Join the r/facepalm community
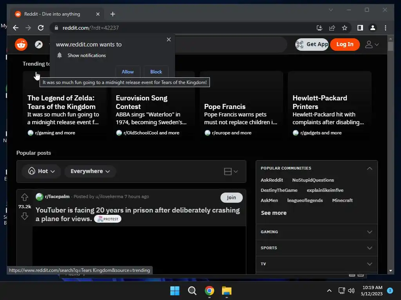The image size is (401, 300). coord(231,198)
